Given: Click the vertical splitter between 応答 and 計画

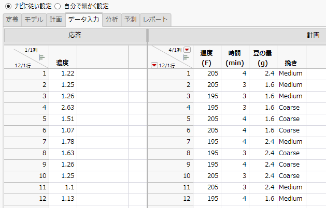Looking at the screenshot, I should (x=147, y=118).
